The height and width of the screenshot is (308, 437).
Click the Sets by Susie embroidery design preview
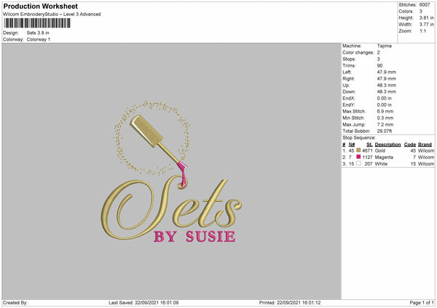pyautogui.click(x=171, y=171)
